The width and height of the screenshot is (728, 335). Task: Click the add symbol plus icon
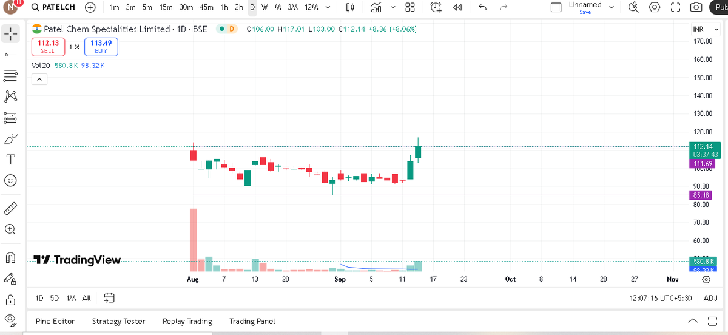coord(90,7)
